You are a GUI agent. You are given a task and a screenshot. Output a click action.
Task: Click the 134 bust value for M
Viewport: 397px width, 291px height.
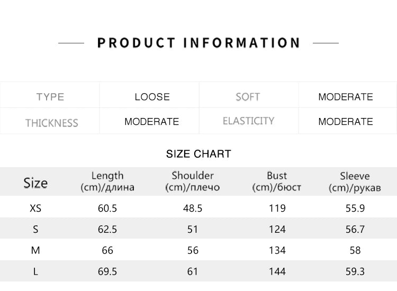(x=277, y=250)
